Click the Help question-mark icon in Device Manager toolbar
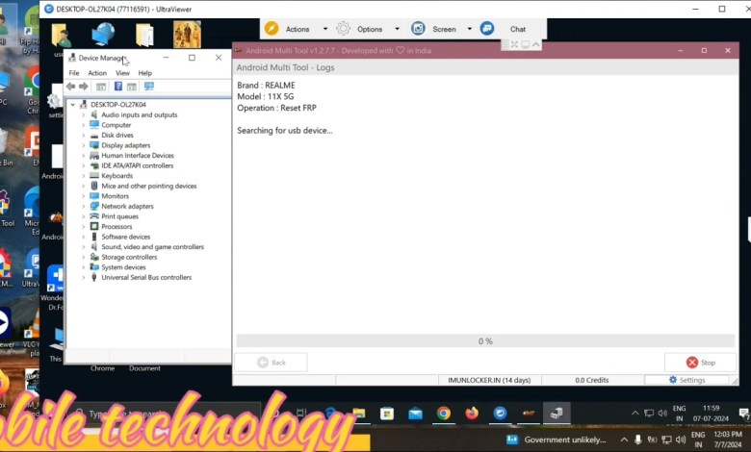The width and height of the screenshot is (751, 452). pyautogui.click(x=117, y=87)
